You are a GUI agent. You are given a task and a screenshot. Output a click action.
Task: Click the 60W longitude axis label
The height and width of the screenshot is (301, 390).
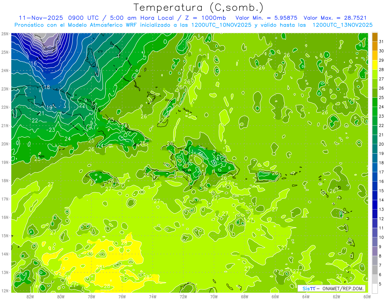(x=367, y=296)
